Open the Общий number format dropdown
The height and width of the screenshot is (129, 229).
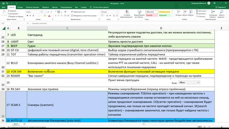[117, 12]
